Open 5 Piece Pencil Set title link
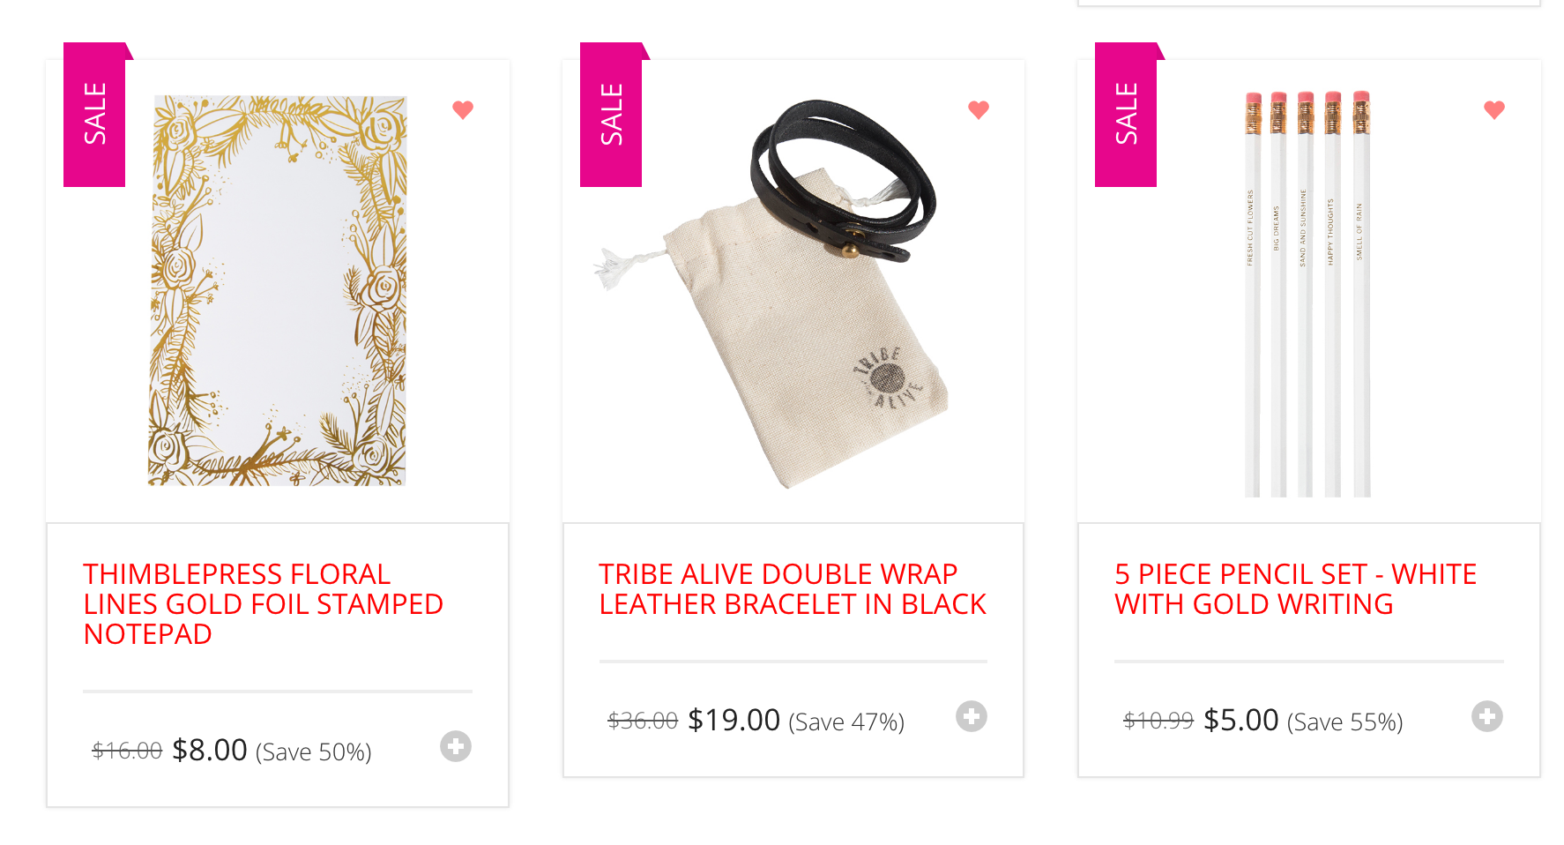 tap(1295, 589)
